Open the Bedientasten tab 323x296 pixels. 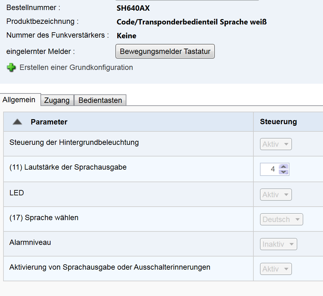tap(100, 100)
